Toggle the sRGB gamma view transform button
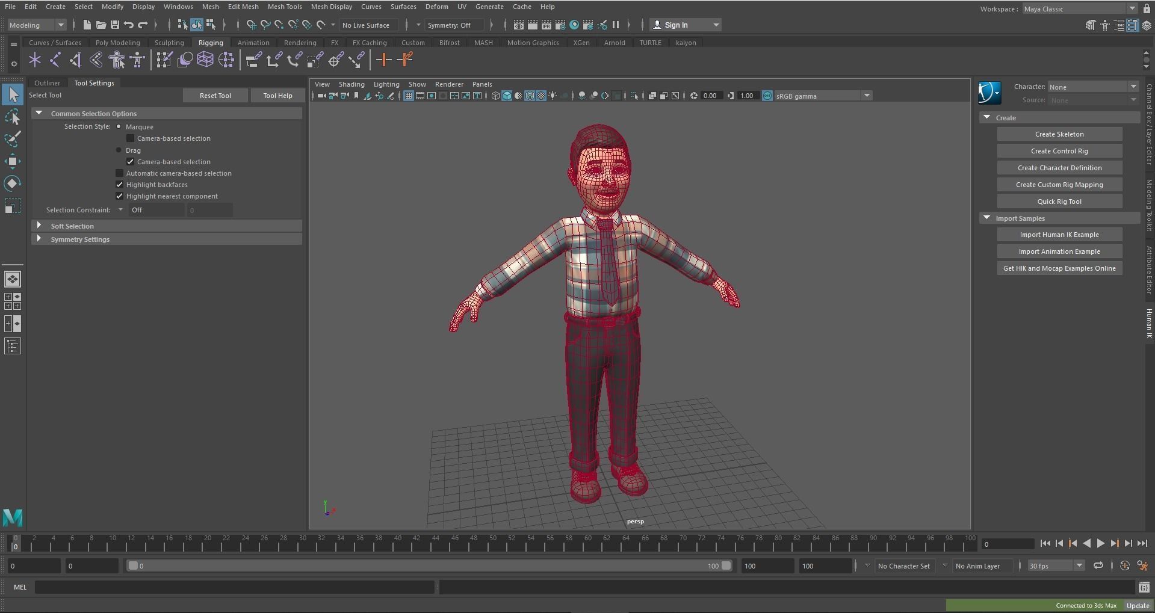This screenshot has height=613, width=1155. 767,96
